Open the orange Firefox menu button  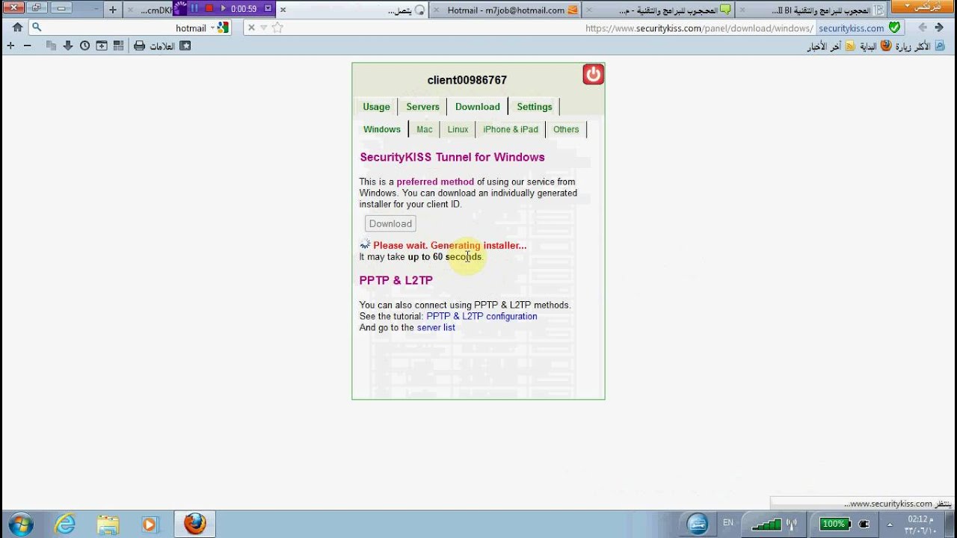click(x=923, y=7)
